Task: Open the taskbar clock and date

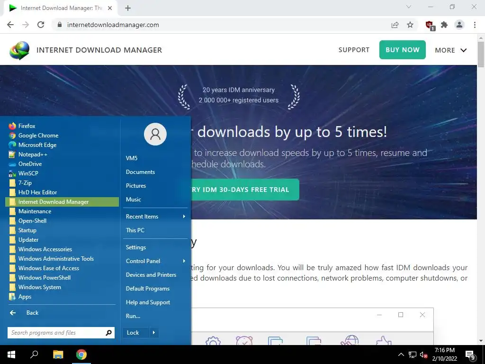Action: click(444, 355)
